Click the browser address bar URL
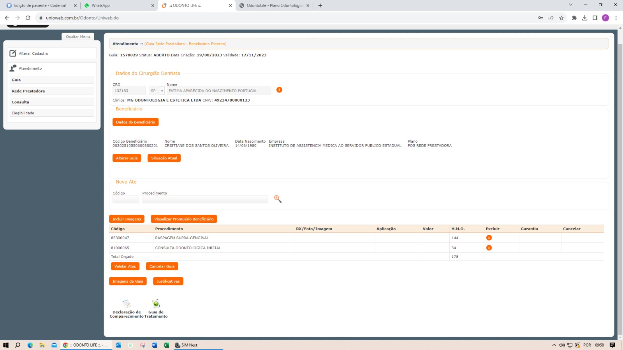Viewport: 623px width, 350px height. 82,18
